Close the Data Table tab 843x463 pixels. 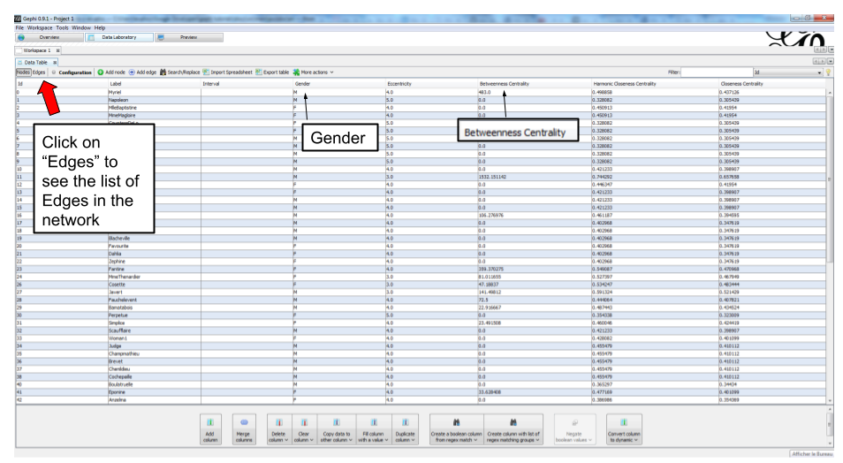54,63
